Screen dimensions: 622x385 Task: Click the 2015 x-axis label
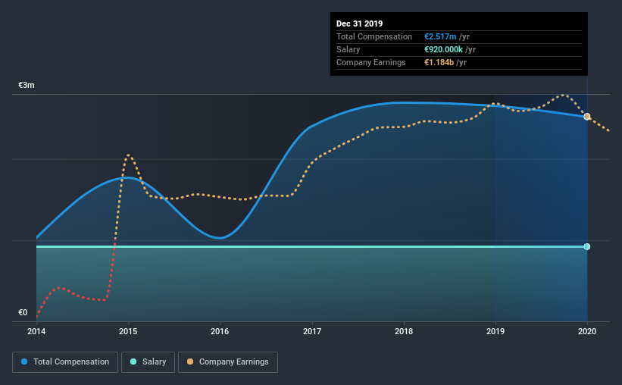coord(128,331)
